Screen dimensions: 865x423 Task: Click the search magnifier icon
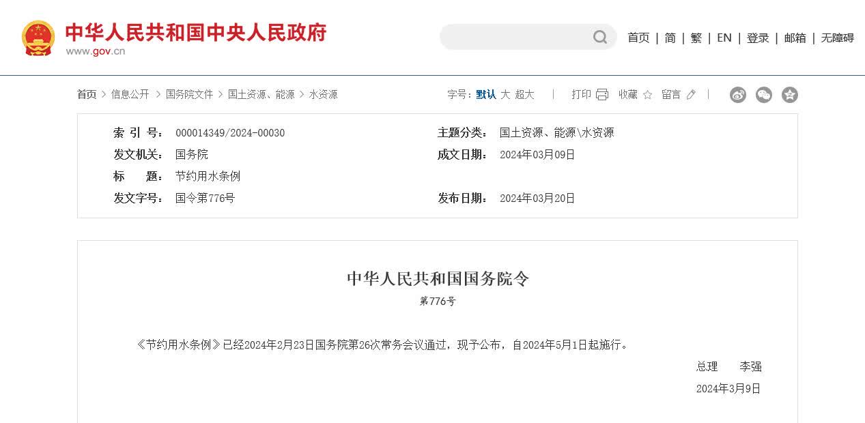point(599,38)
